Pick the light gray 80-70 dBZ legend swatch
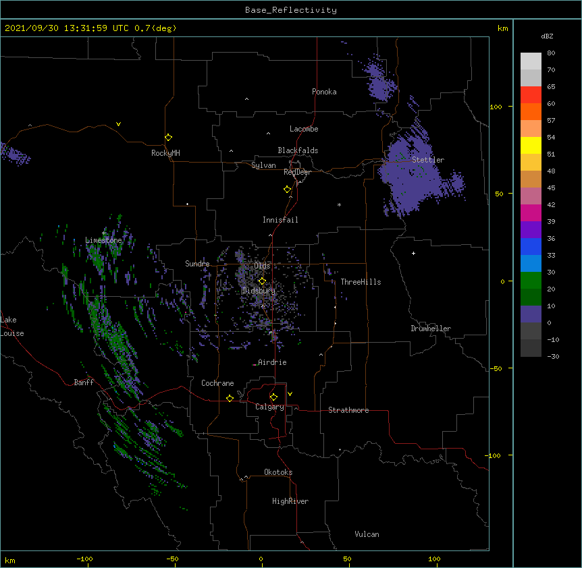This screenshot has width=582, height=568. [531, 61]
